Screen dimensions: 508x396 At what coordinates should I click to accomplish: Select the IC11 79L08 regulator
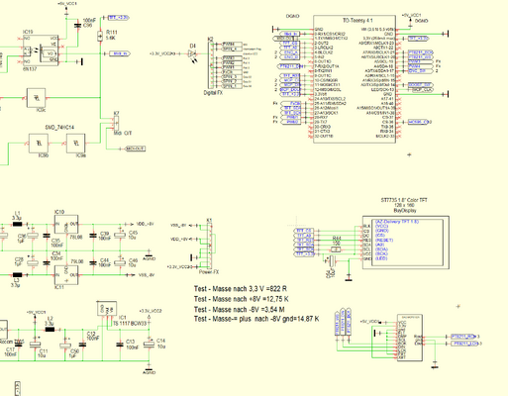pyautogui.click(x=66, y=274)
